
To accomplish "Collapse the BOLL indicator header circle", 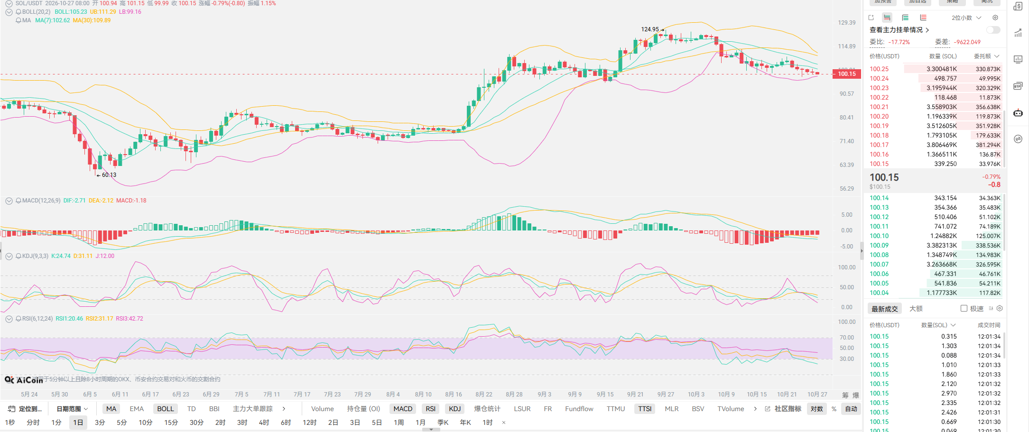I will pyautogui.click(x=9, y=12).
